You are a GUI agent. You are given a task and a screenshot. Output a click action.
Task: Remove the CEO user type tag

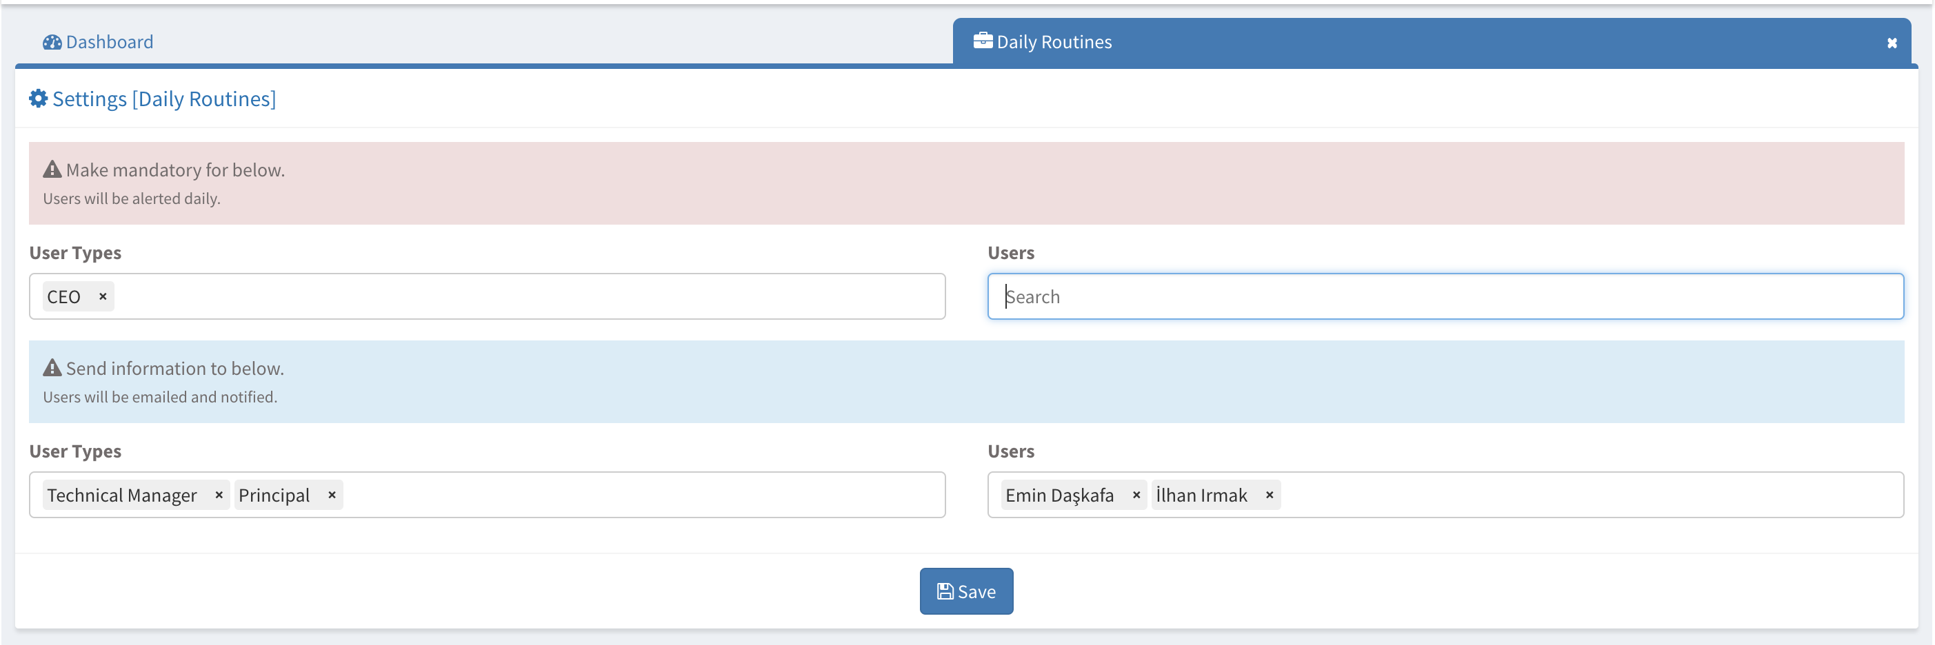[103, 296]
